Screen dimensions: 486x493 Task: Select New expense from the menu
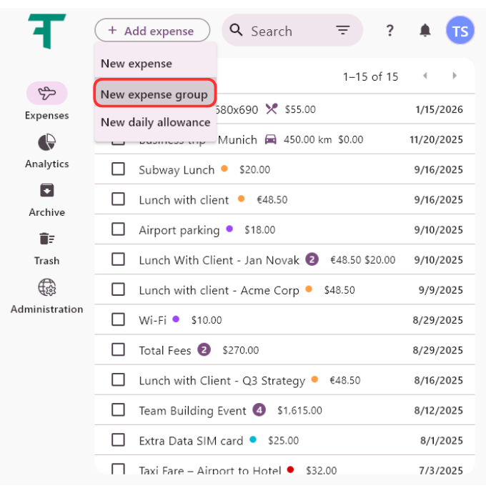pos(137,64)
